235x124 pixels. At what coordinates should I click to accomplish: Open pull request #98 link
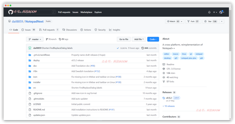click(93, 66)
